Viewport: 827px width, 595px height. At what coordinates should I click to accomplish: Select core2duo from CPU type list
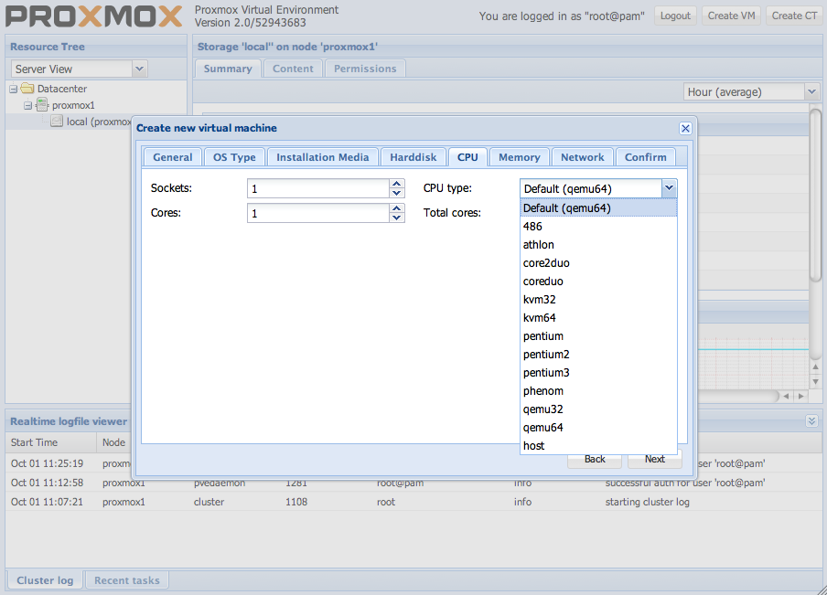(546, 263)
